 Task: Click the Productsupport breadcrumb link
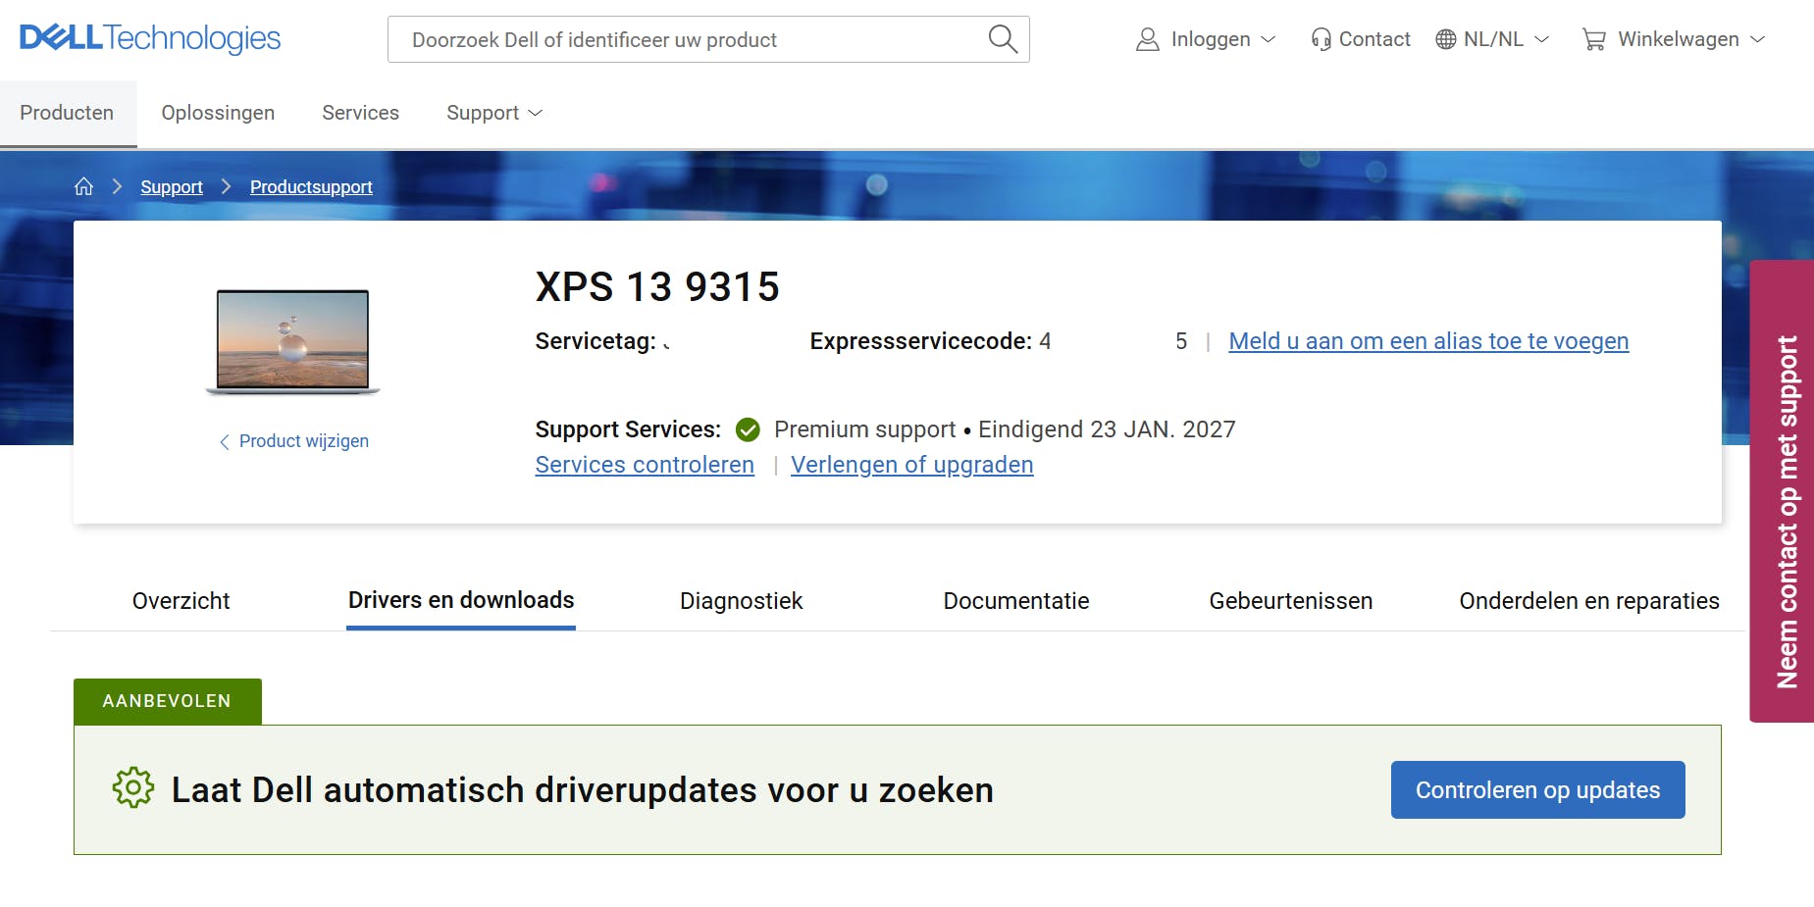pos(311,186)
